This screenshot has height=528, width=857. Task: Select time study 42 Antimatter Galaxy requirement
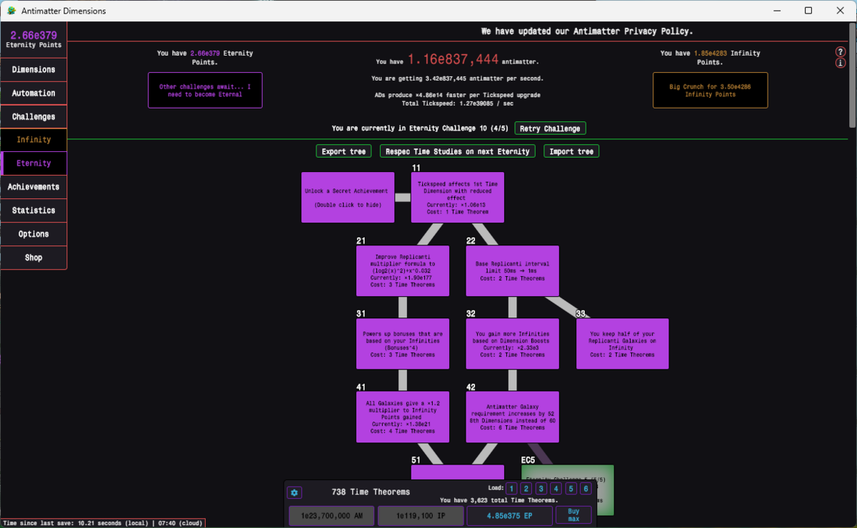point(513,417)
